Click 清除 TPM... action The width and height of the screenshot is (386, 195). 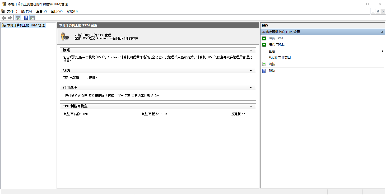coord(277,45)
